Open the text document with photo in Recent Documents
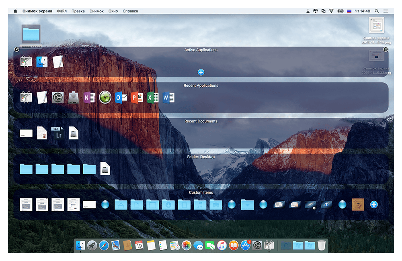The width and height of the screenshot is (402, 261). click(x=42, y=133)
